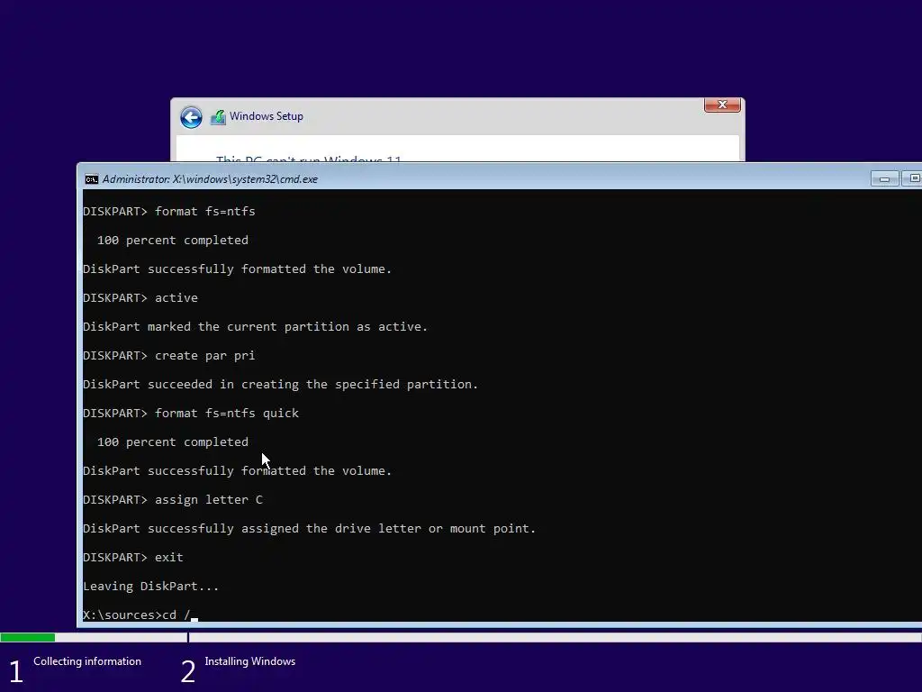Click the green setup progress bar
This screenshot has width=922, height=692.
point(28,637)
